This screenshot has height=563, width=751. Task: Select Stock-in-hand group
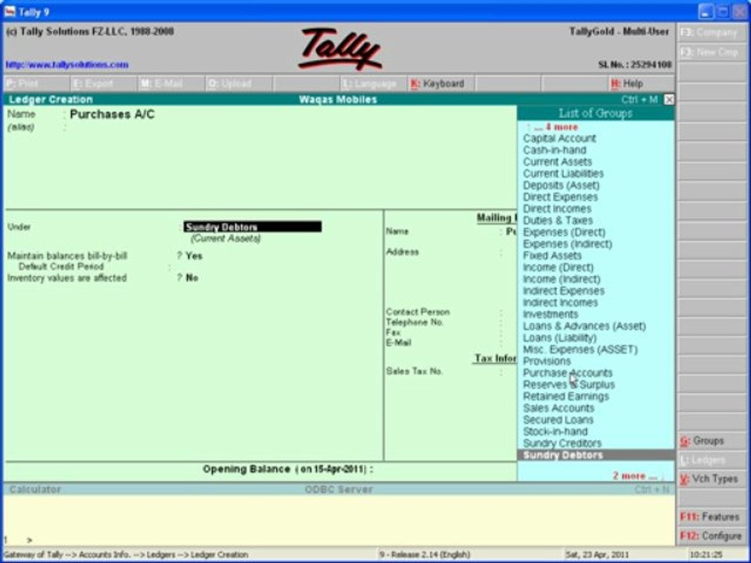(x=555, y=432)
